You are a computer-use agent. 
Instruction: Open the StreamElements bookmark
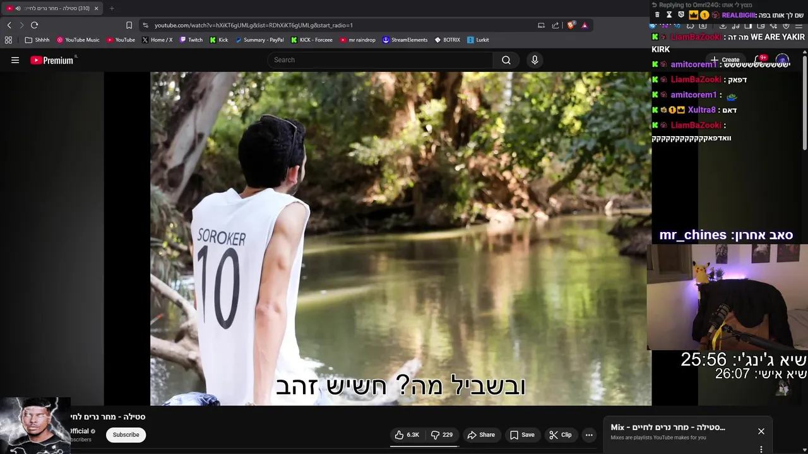[x=405, y=40]
